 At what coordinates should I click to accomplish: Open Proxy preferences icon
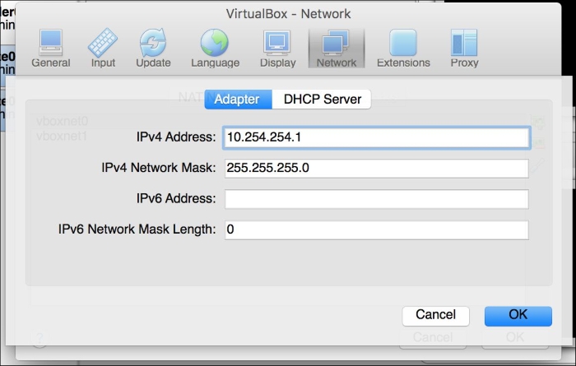pos(464,49)
